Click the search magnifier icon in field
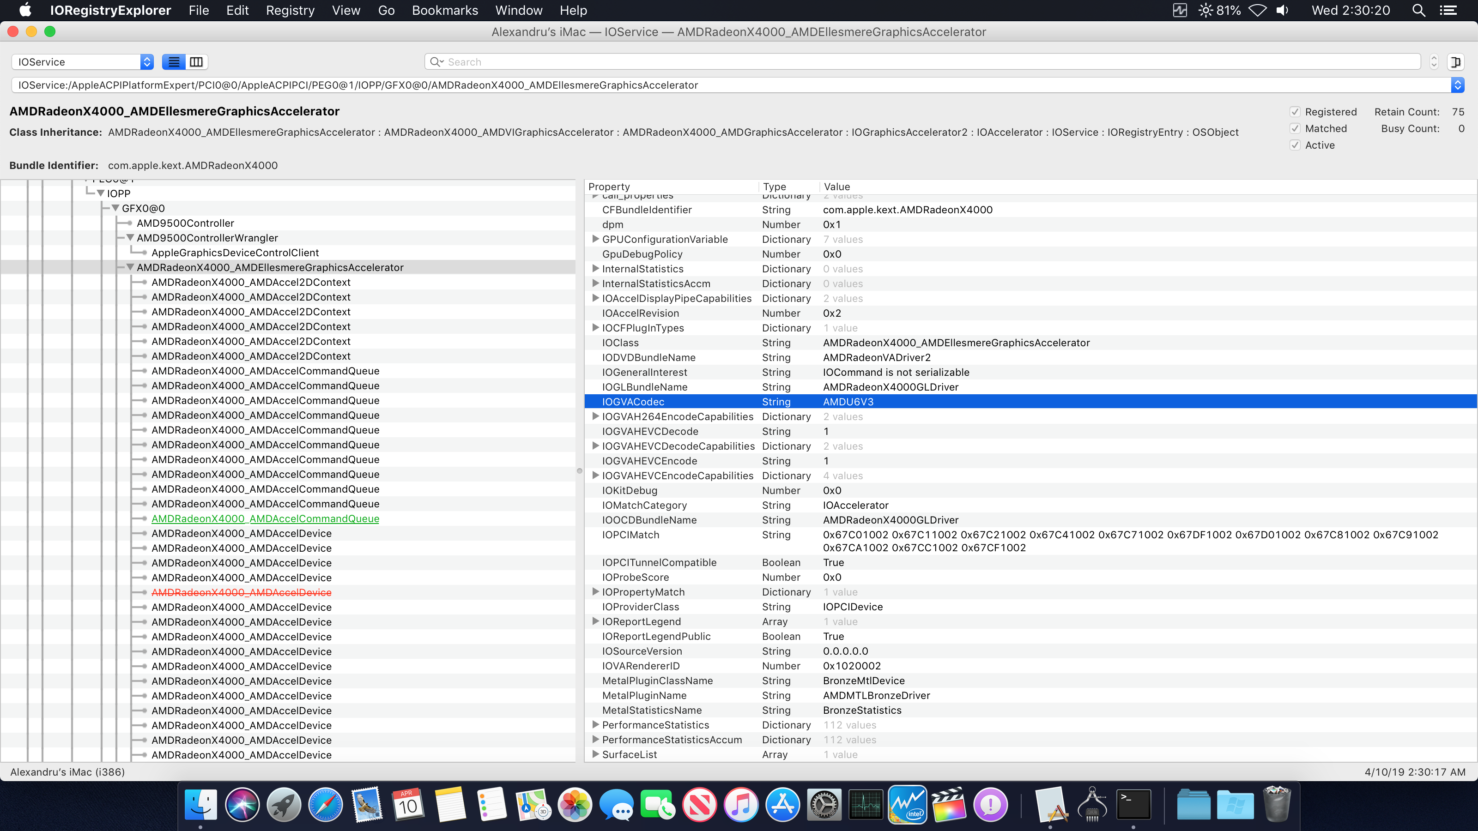The image size is (1478, 831). (436, 62)
